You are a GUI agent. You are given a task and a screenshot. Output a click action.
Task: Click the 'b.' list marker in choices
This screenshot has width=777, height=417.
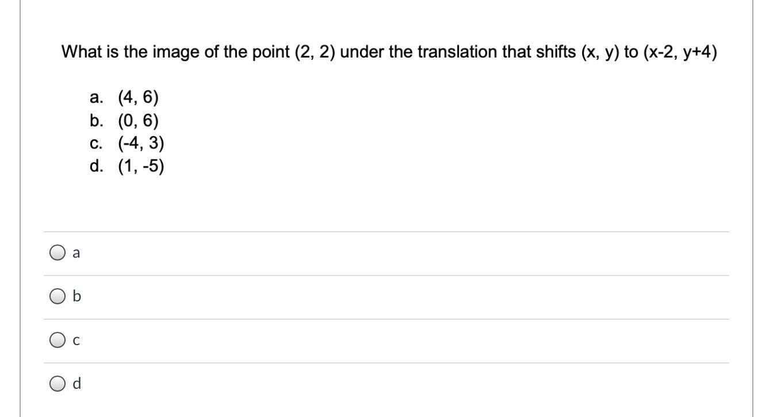tap(97, 121)
